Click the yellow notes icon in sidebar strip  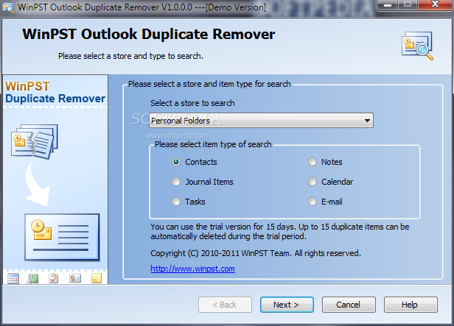coord(97,278)
